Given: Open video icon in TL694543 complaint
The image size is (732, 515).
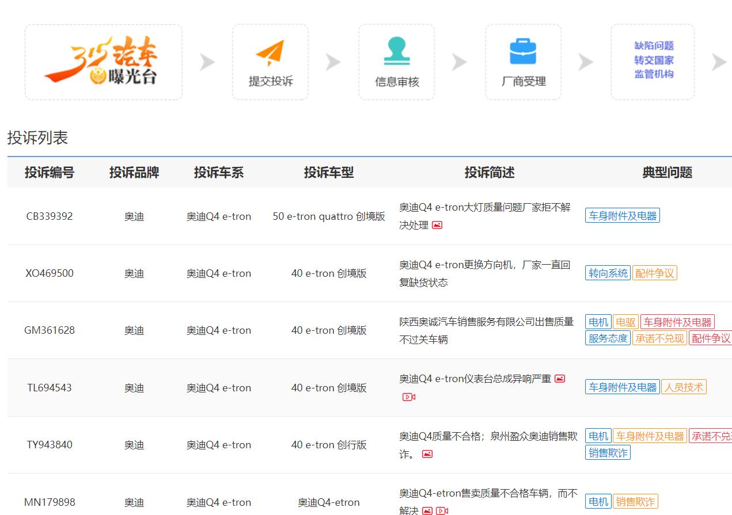Looking at the screenshot, I should pos(409,397).
